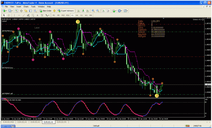Open the Market Watch window icon
This screenshot has height=128, width=212.
pos(17,11)
